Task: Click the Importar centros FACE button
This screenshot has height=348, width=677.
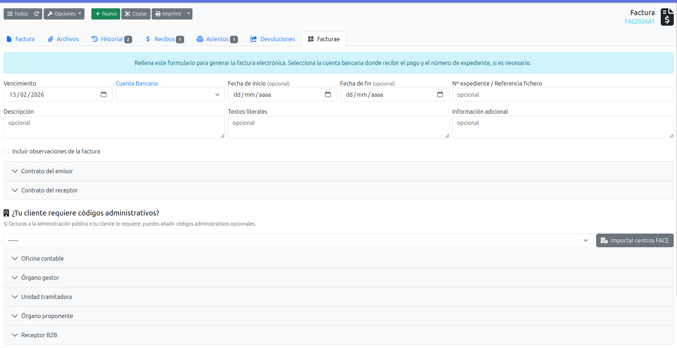Action: click(634, 240)
